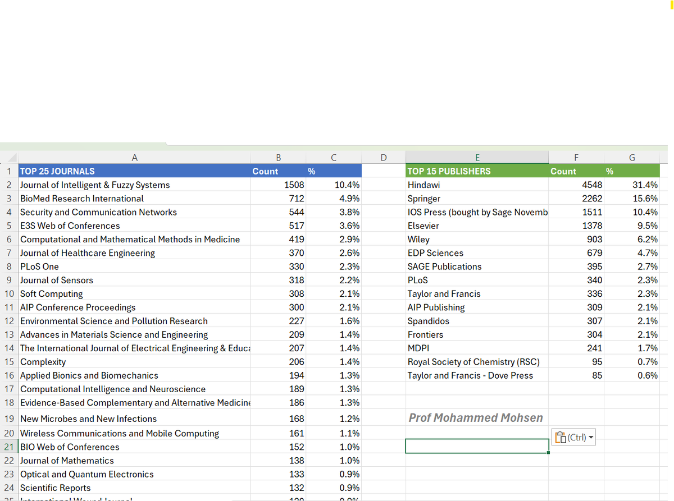Select the Wiley publisher cell
The image size is (674, 501).
[477, 239]
